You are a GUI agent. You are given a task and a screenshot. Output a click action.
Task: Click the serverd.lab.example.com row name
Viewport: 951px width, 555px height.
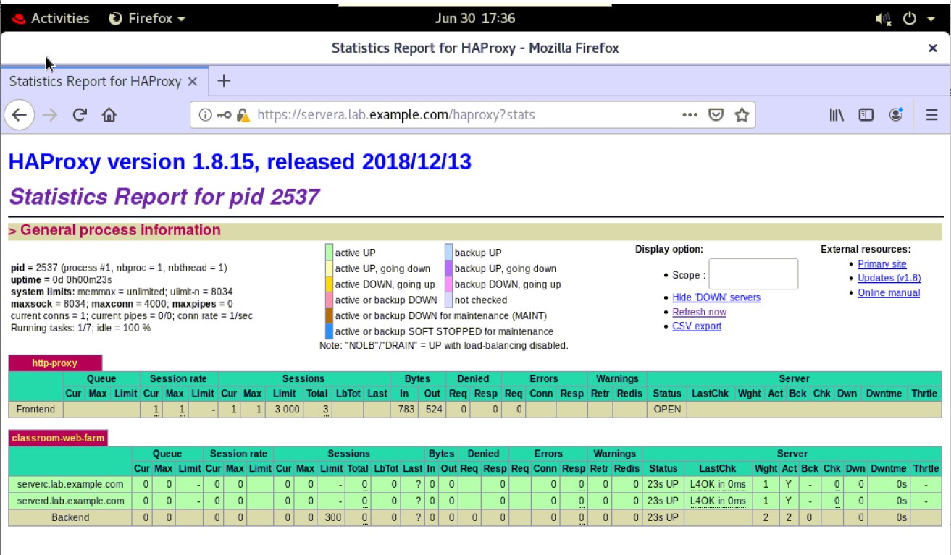[x=70, y=501]
